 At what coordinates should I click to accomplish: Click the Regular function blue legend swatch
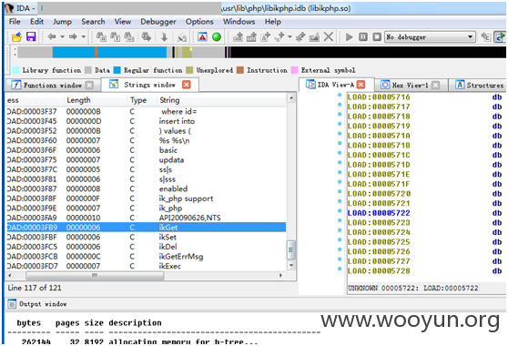point(117,70)
